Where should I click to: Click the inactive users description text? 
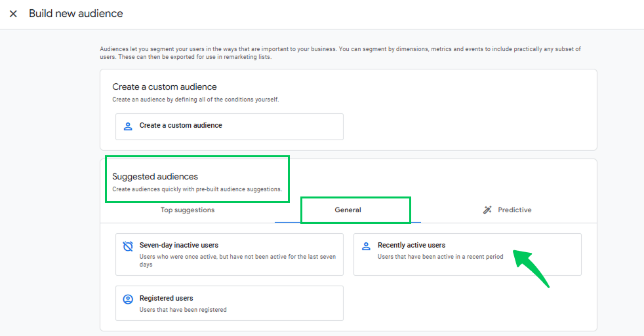[x=237, y=261]
